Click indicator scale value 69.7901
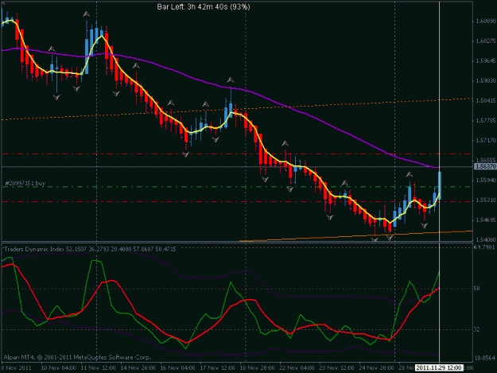This screenshot has height=373, width=497. point(484,247)
